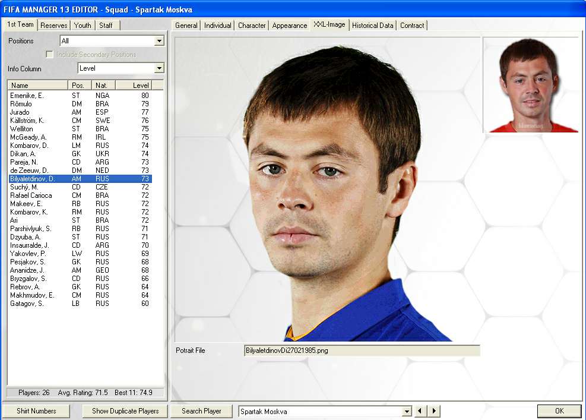Switch to the General tab
This screenshot has height=420, width=586.
(186, 26)
